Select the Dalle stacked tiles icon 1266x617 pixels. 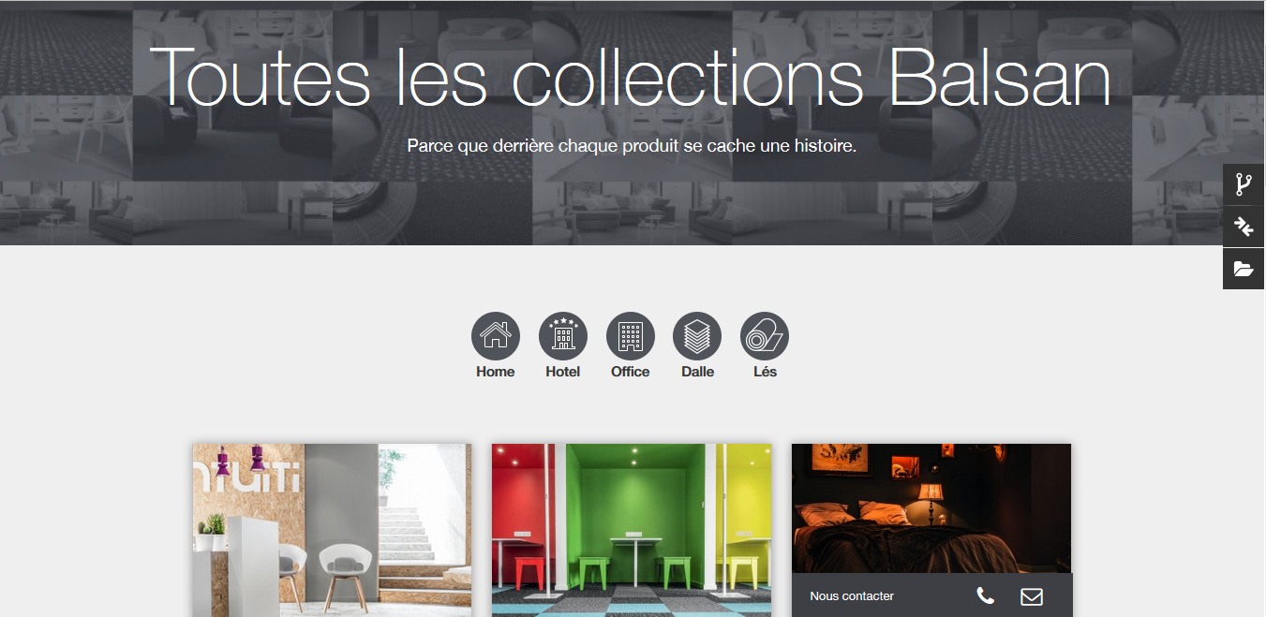click(697, 336)
